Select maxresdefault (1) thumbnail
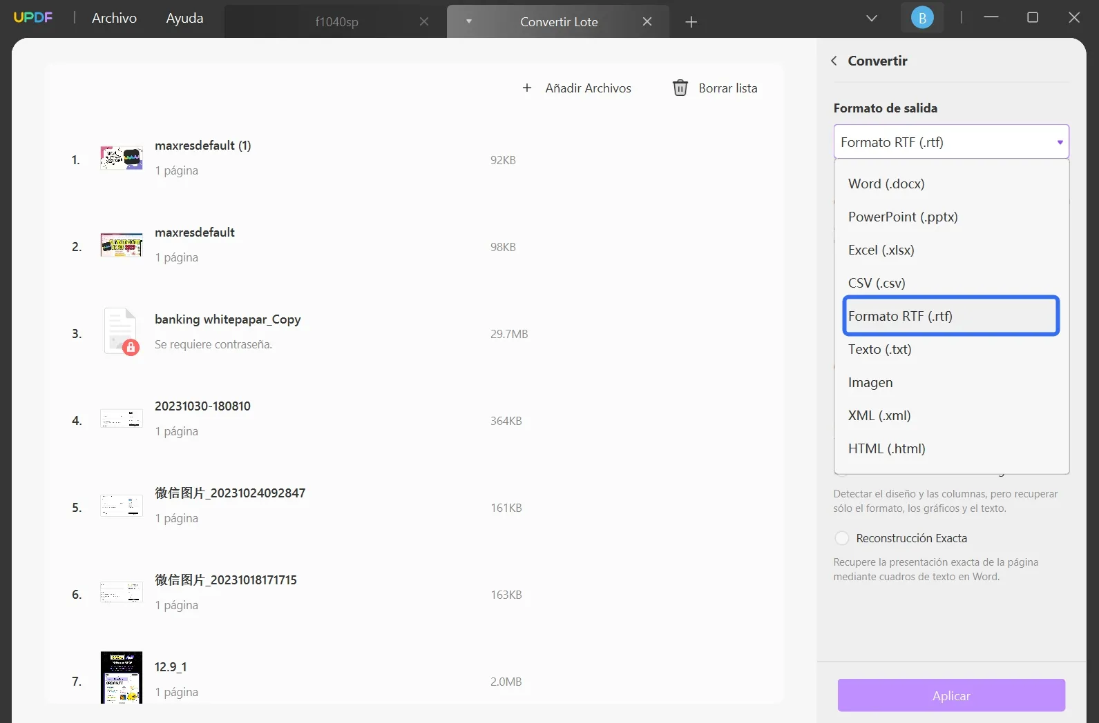Screen dimensions: 1099x723 [x=122, y=158]
